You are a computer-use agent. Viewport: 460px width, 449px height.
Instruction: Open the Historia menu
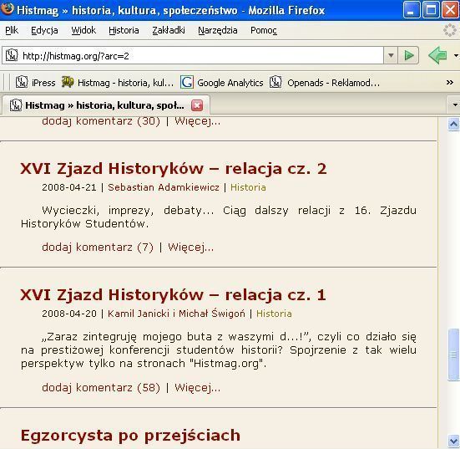click(124, 30)
